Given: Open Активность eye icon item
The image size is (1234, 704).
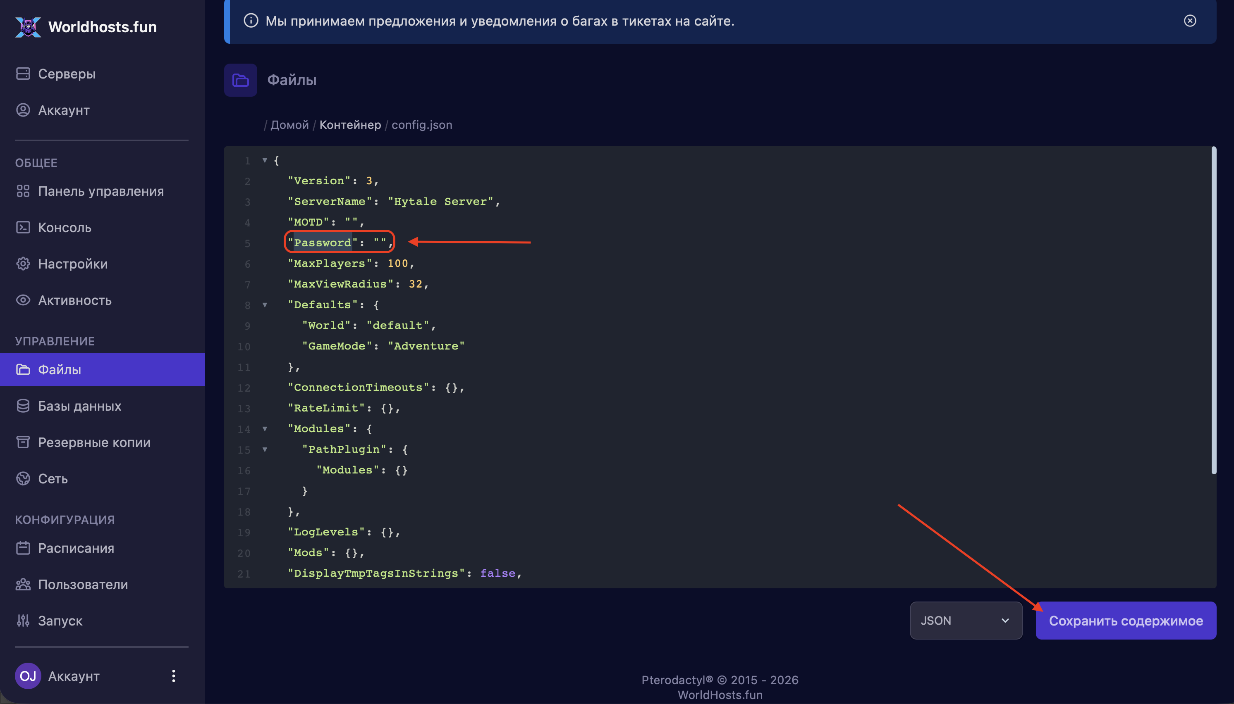Looking at the screenshot, I should coord(74,300).
